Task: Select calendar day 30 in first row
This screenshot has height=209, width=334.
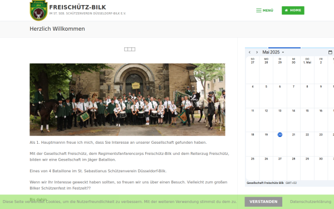Action: [x=293, y=62]
